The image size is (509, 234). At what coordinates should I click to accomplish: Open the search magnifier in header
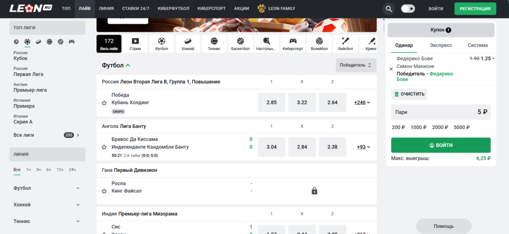[x=389, y=9]
